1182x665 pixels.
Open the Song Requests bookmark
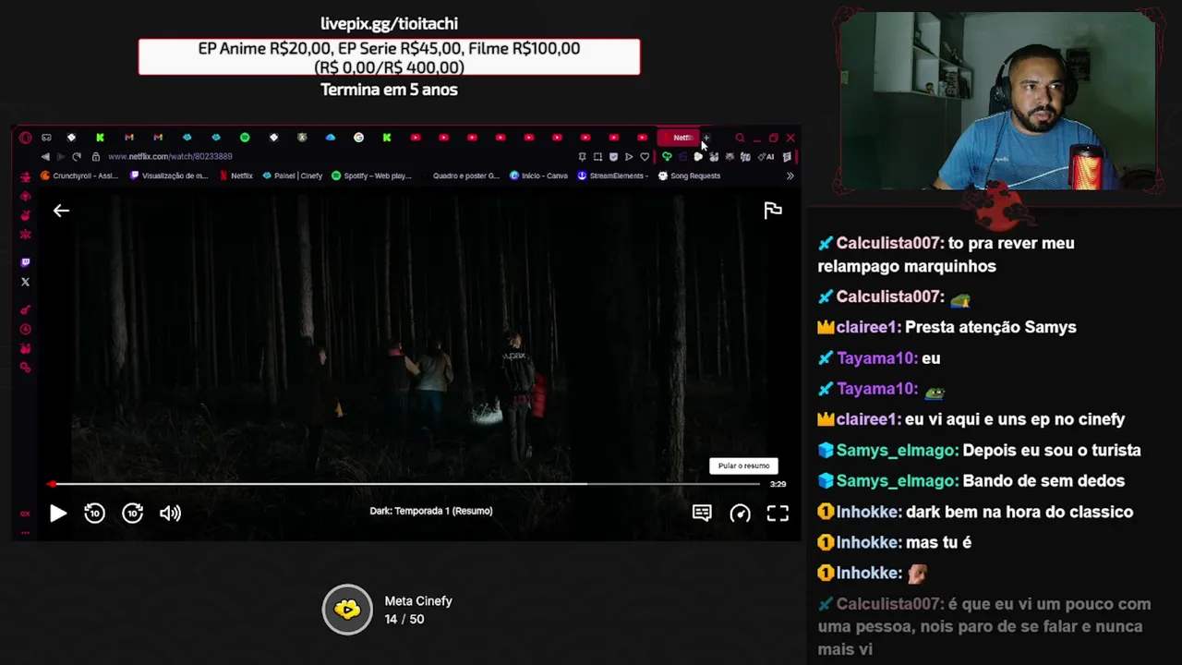689,175
